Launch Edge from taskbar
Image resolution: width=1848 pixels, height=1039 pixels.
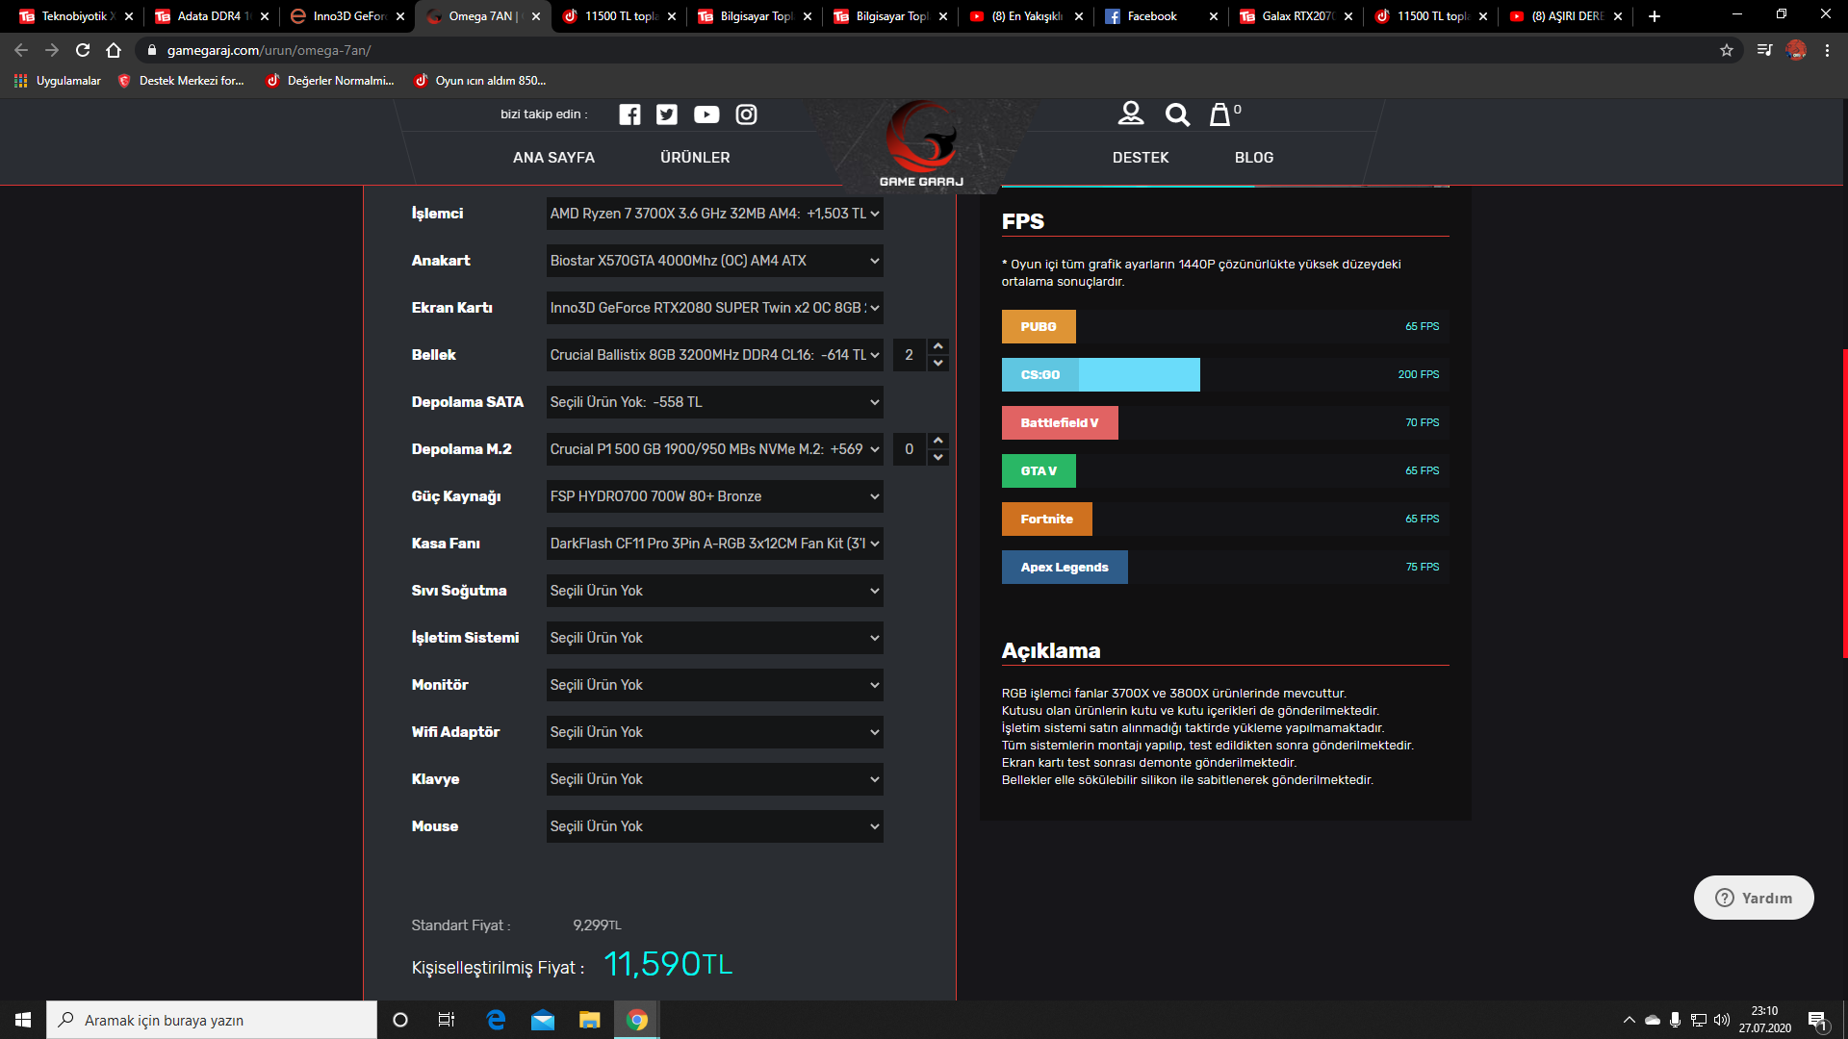point(496,1020)
